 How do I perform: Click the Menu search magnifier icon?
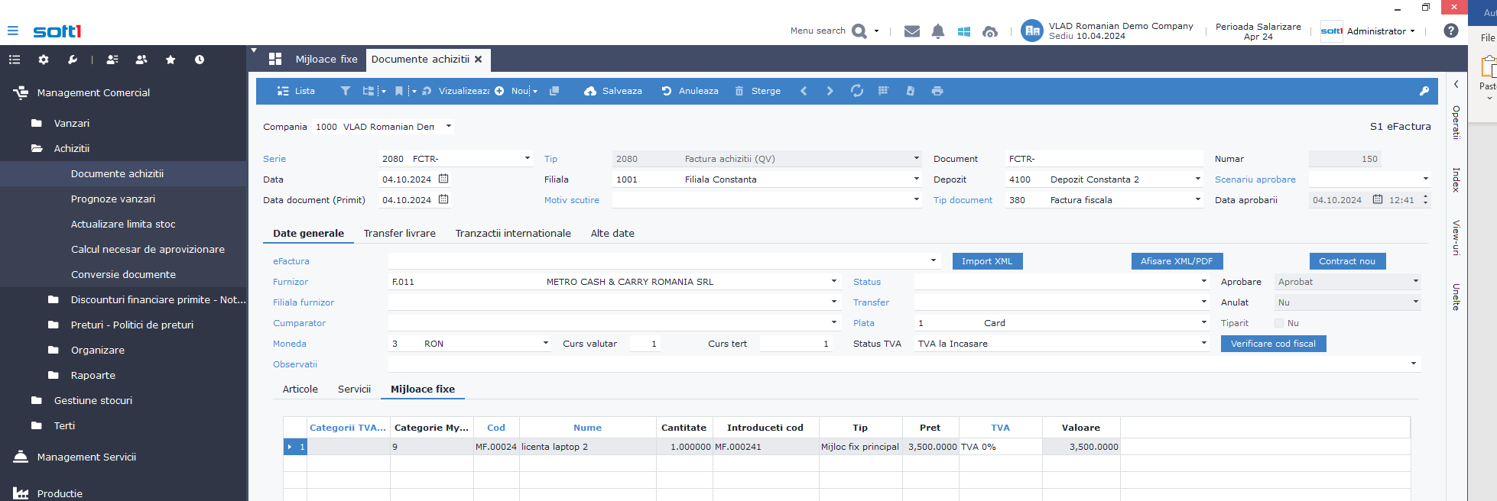tap(859, 31)
